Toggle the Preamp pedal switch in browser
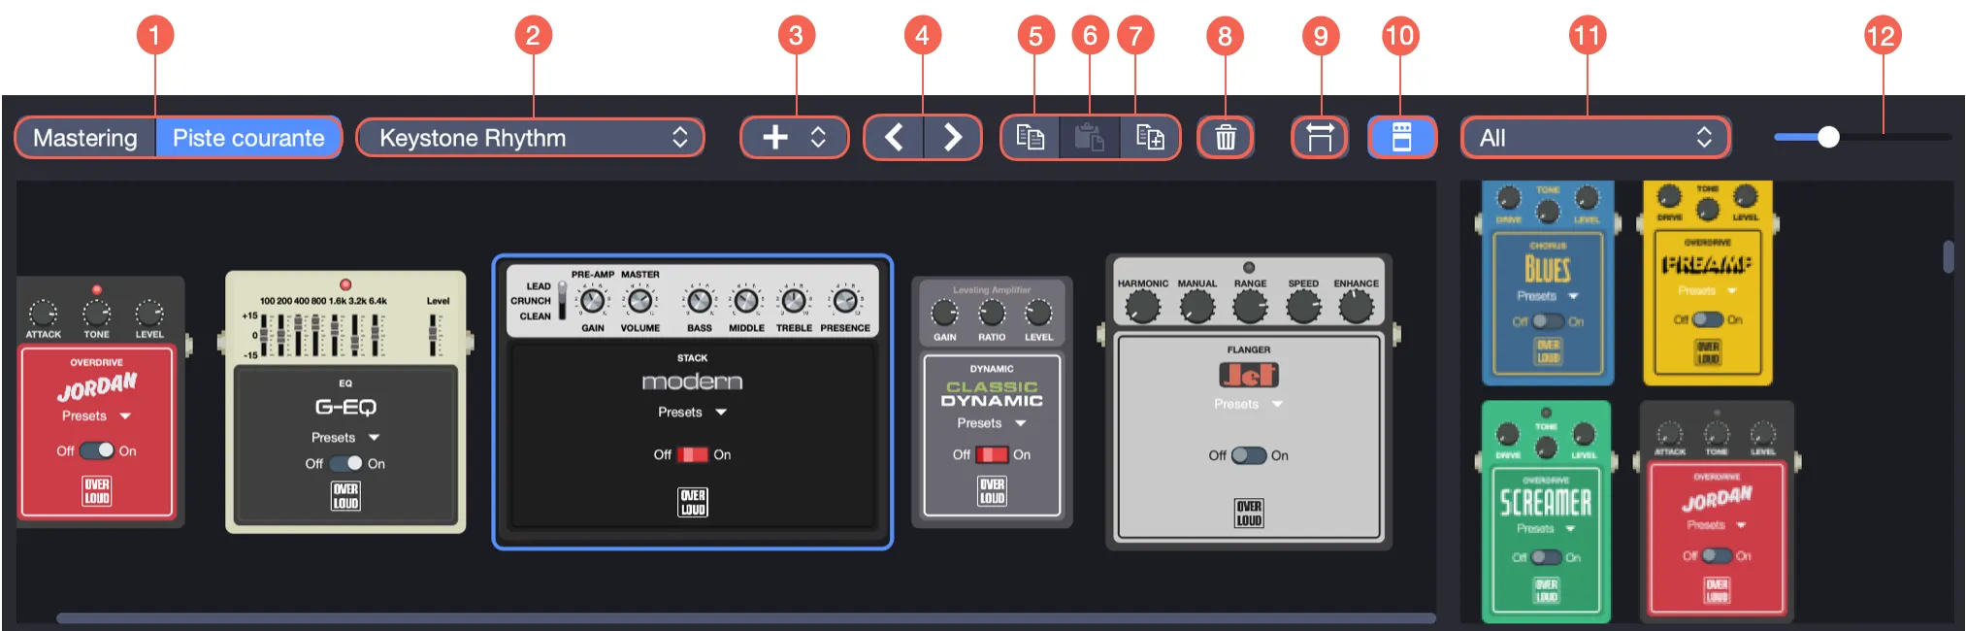This screenshot has width=1966, height=631. point(1708,319)
